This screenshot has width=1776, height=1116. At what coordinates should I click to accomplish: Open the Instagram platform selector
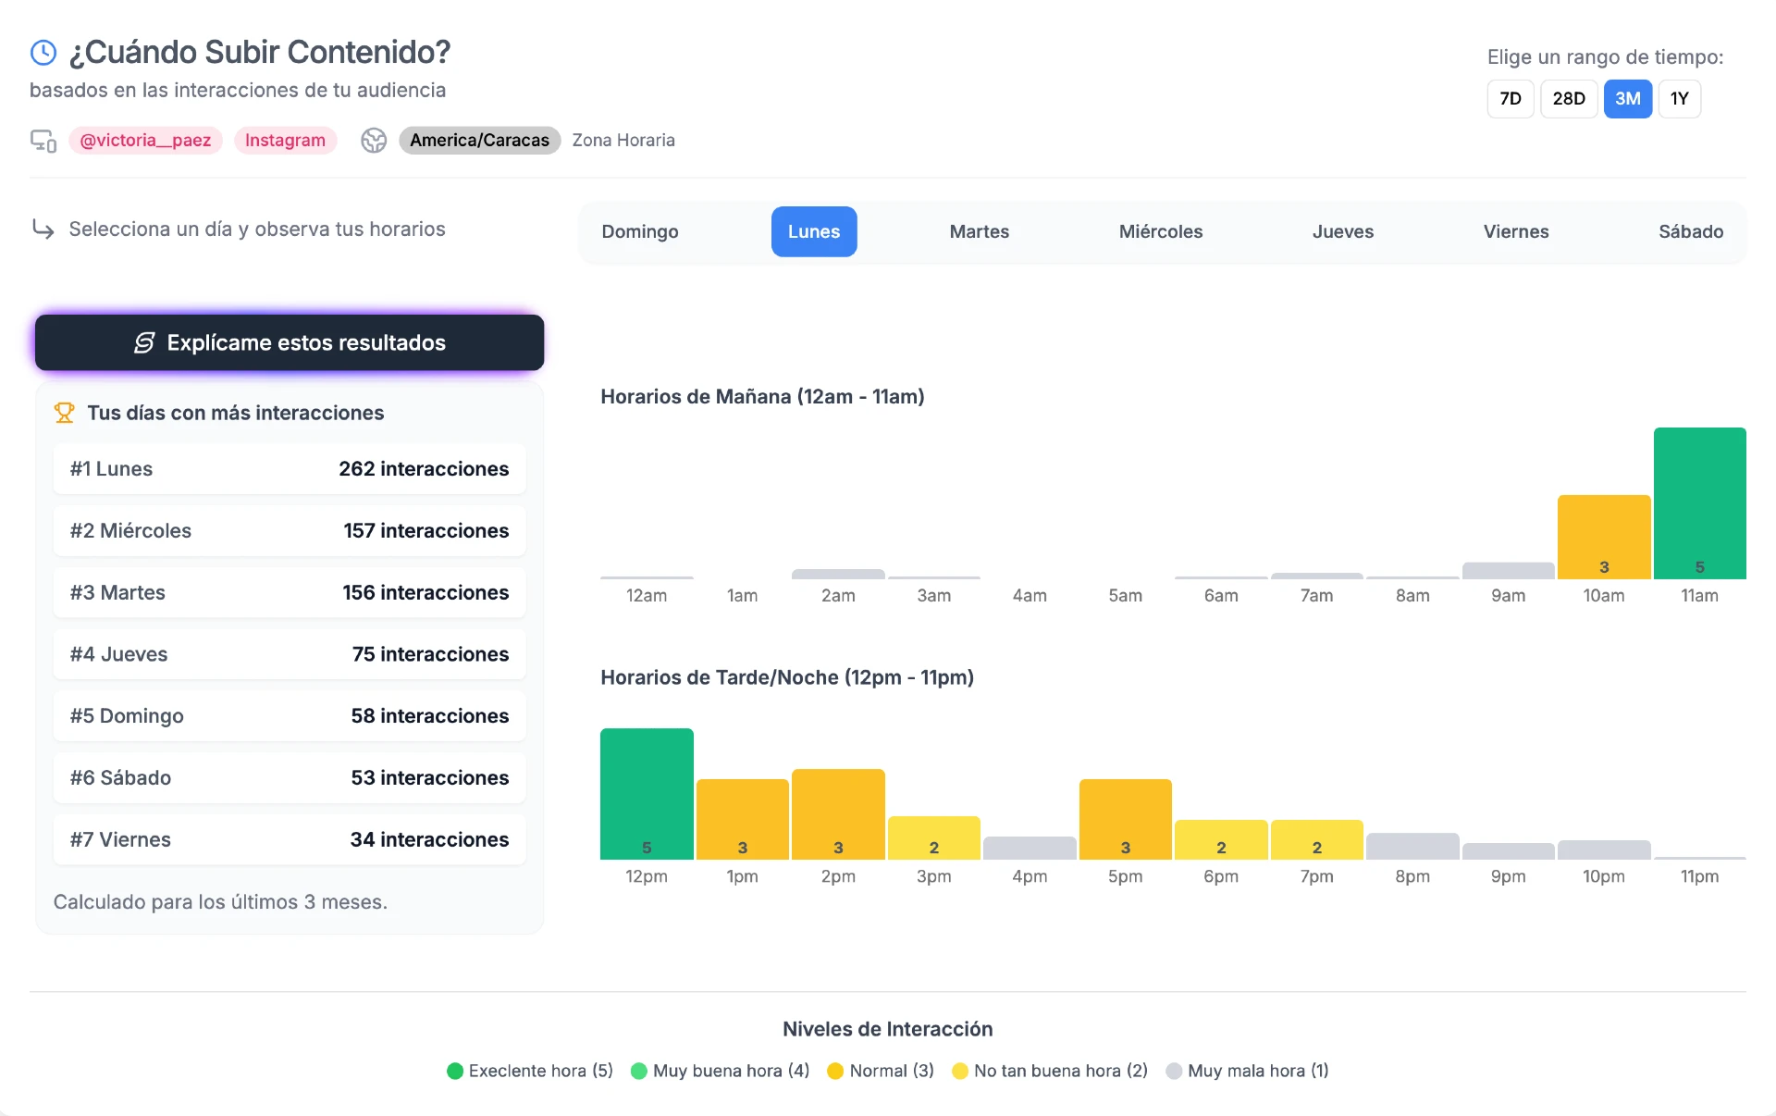[285, 141]
